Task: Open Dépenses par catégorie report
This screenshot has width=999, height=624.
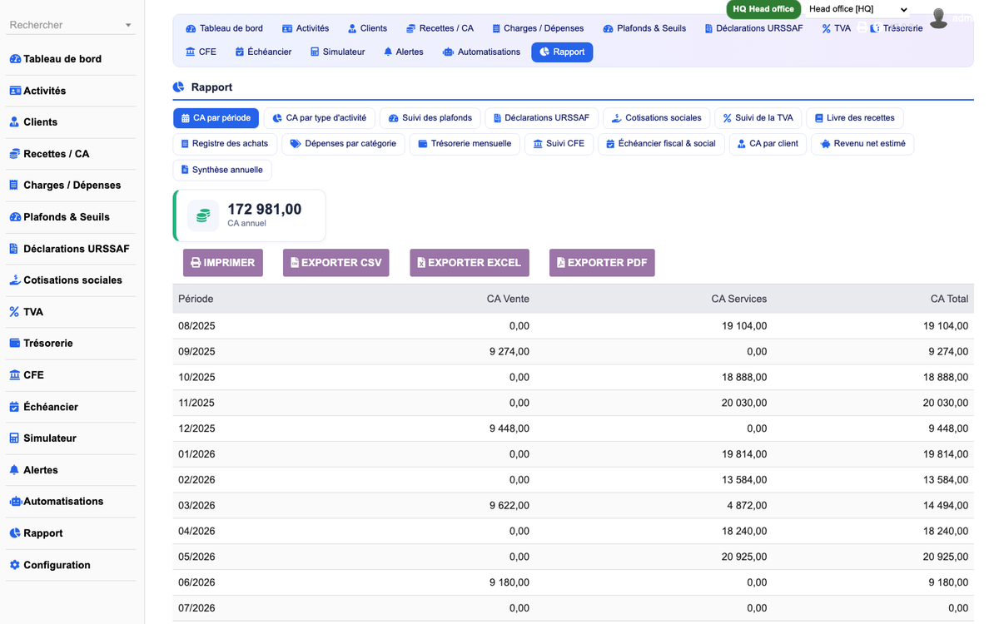Action: [x=343, y=144]
